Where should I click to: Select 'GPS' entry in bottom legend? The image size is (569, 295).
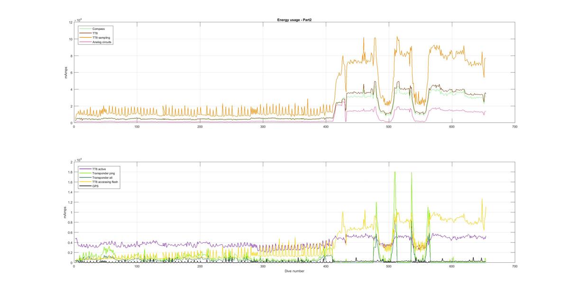tap(95, 186)
